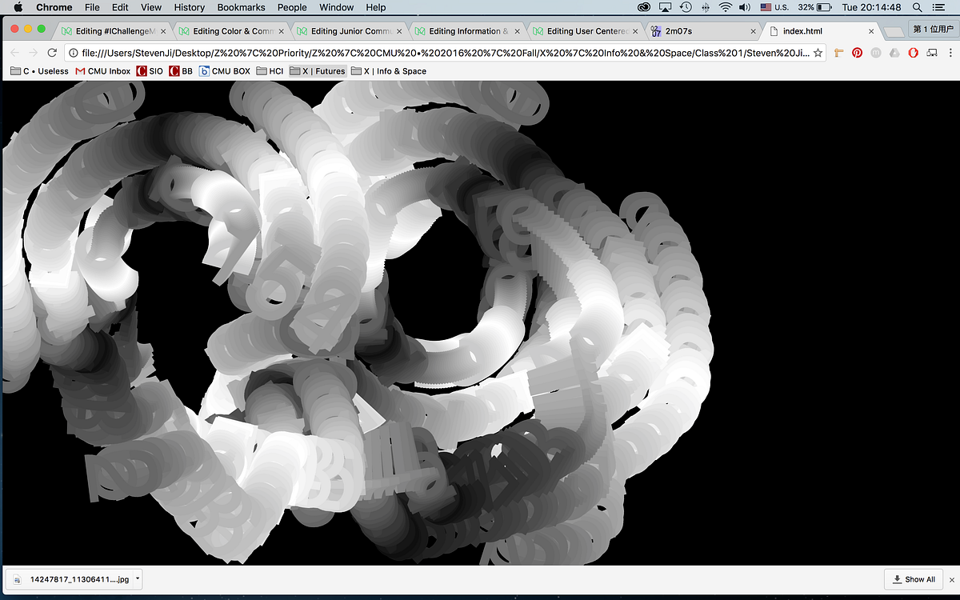Switch to Editing User Centered tab

[x=586, y=31]
